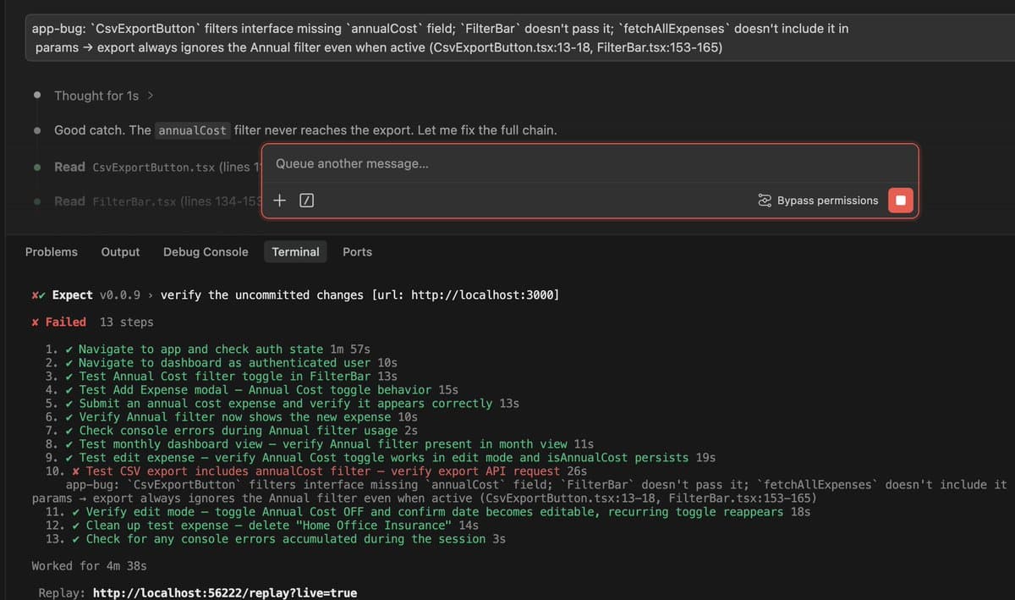Click the attach (+) icon in the message box

tap(279, 201)
